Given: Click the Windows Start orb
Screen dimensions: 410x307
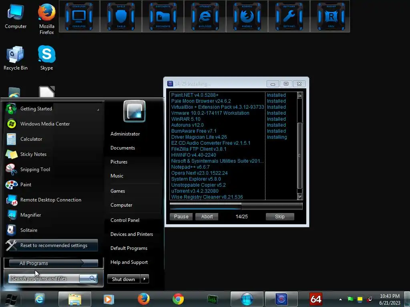Looking at the screenshot, I should 11,299.
